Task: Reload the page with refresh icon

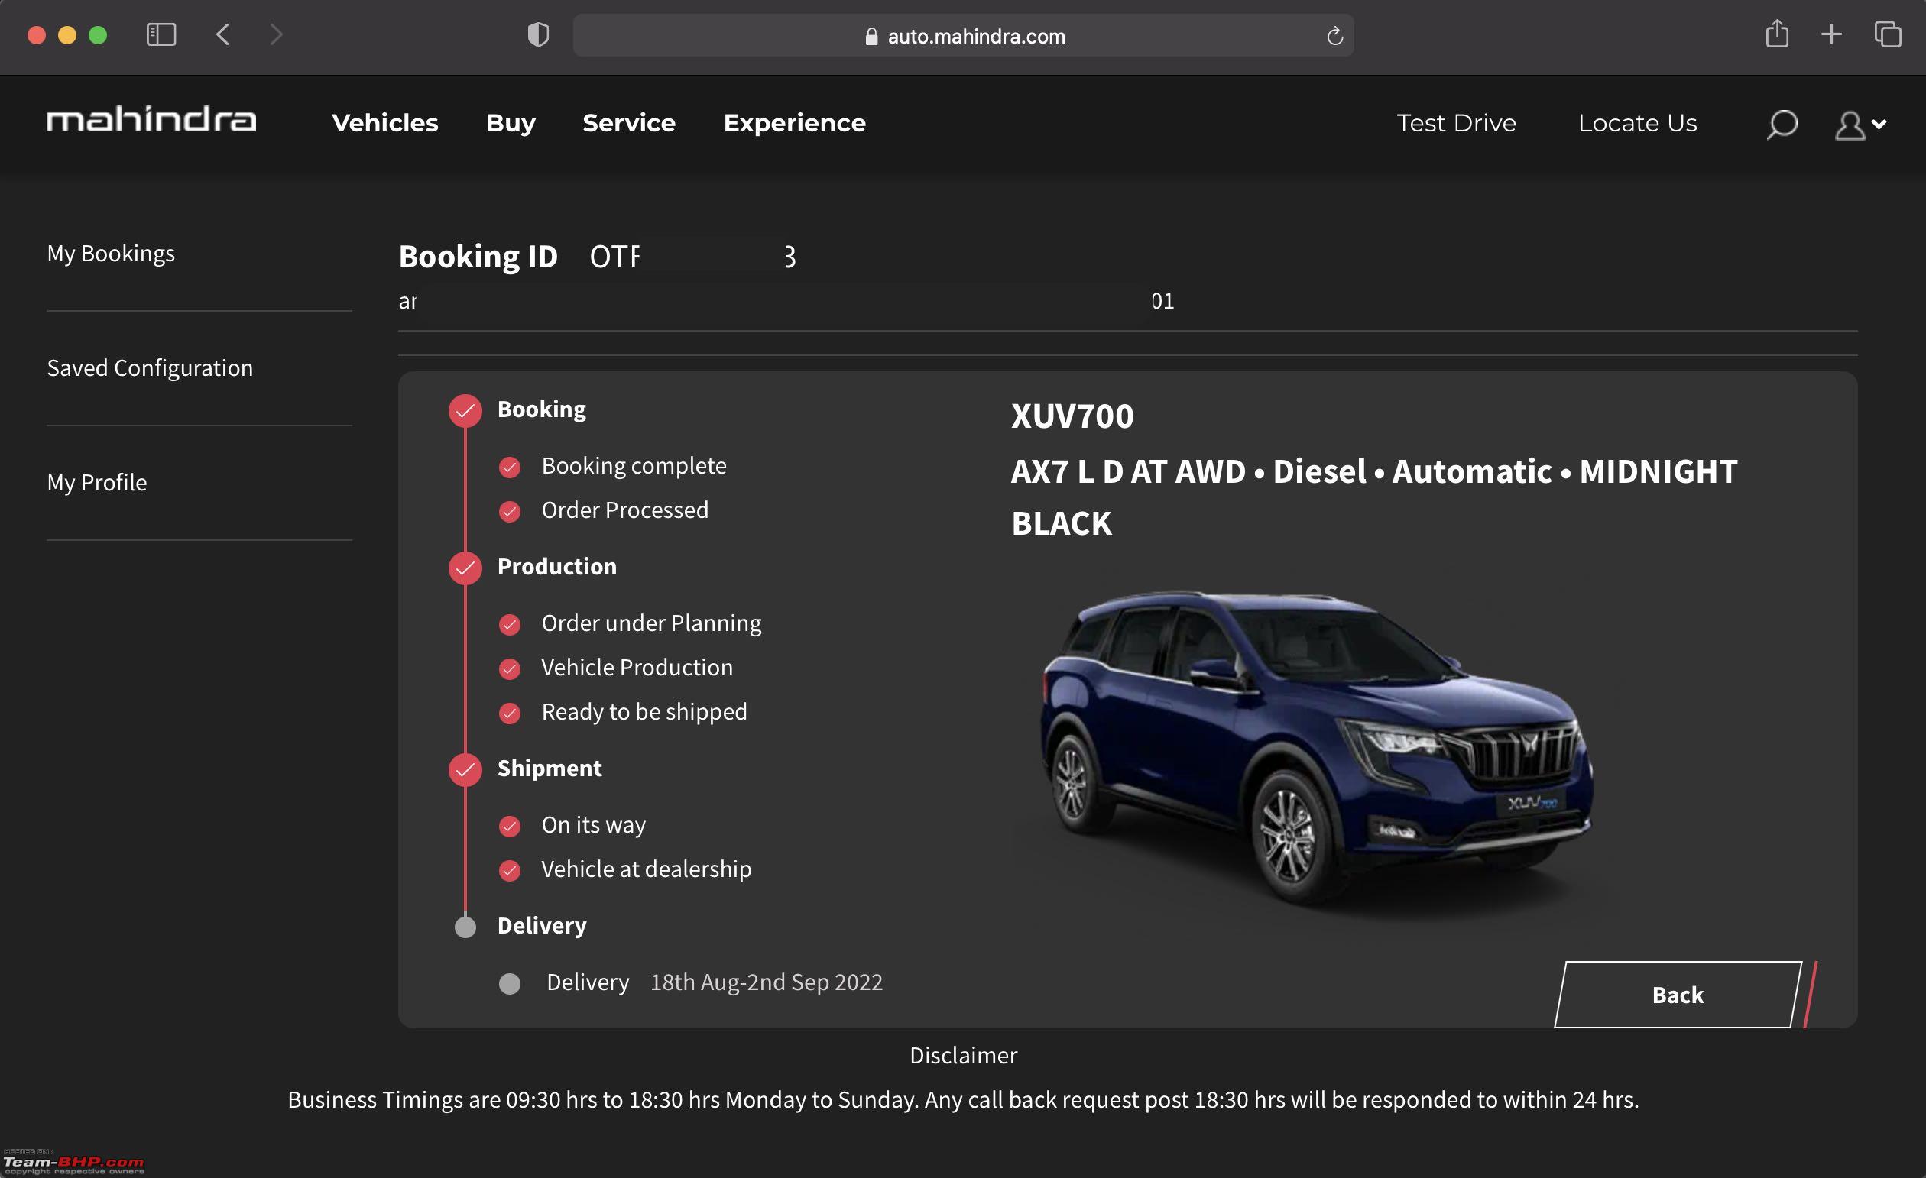Action: (x=1334, y=36)
